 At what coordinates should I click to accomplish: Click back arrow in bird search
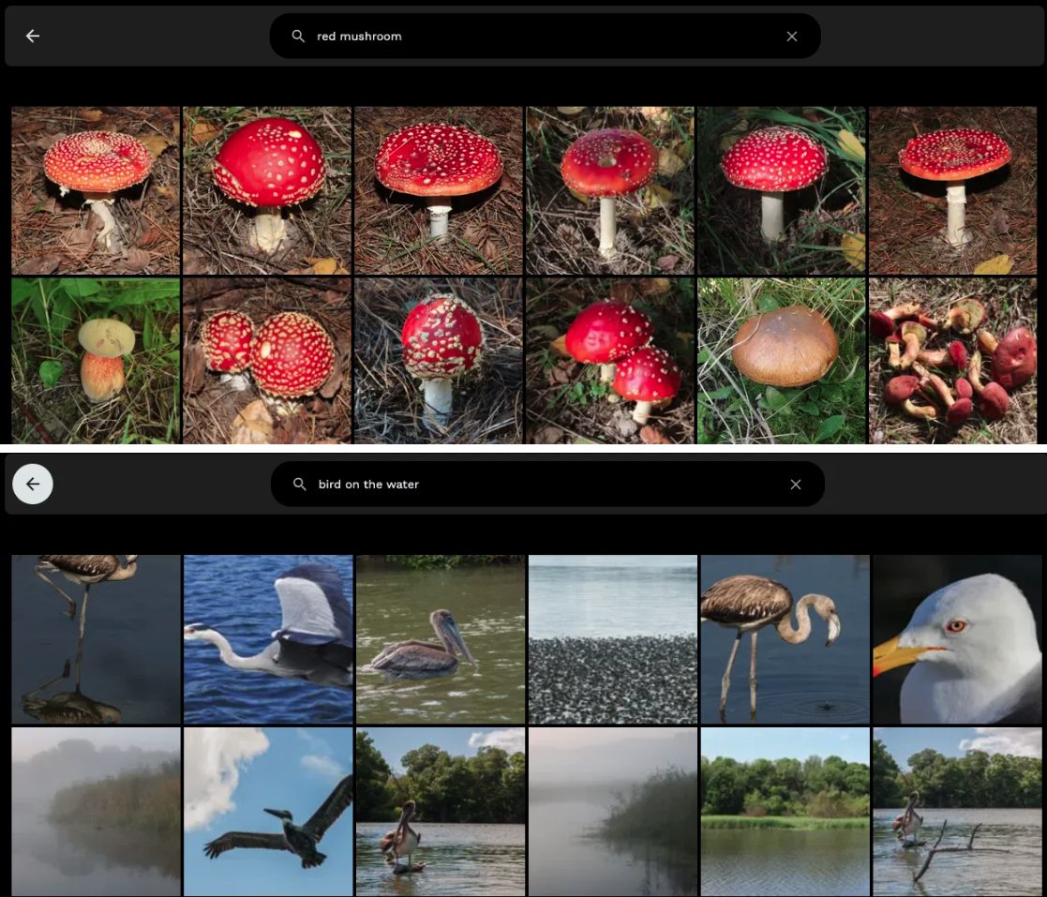(x=33, y=484)
